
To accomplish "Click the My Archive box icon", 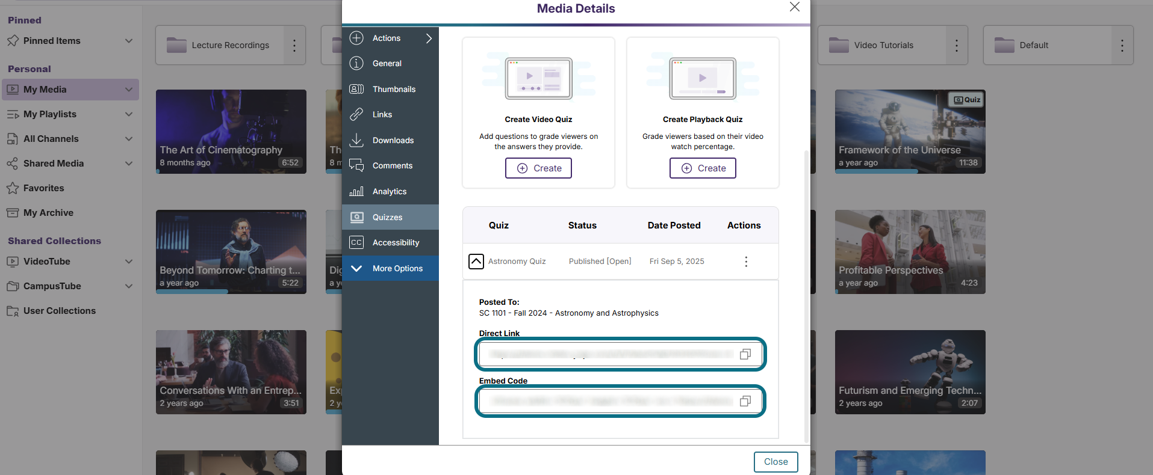I will point(13,213).
